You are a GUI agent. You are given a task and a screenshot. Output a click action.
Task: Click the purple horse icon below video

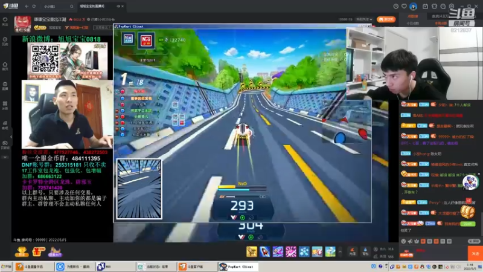(55, 251)
